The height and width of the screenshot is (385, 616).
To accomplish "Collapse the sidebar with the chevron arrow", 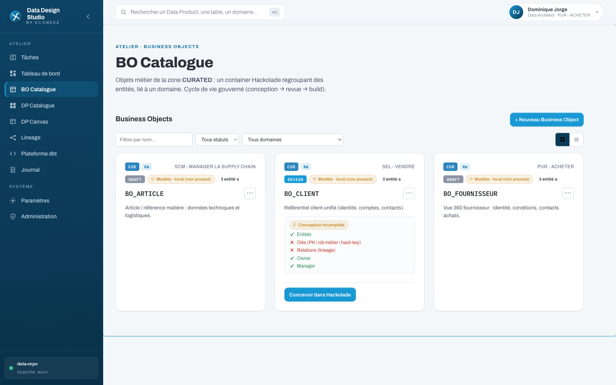I will coord(88,17).
